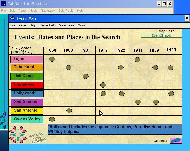The height and width of the screenshot is (151, 190).
Task: Select the Chinatown 1917 event dot
Action: tap(103, 85)
